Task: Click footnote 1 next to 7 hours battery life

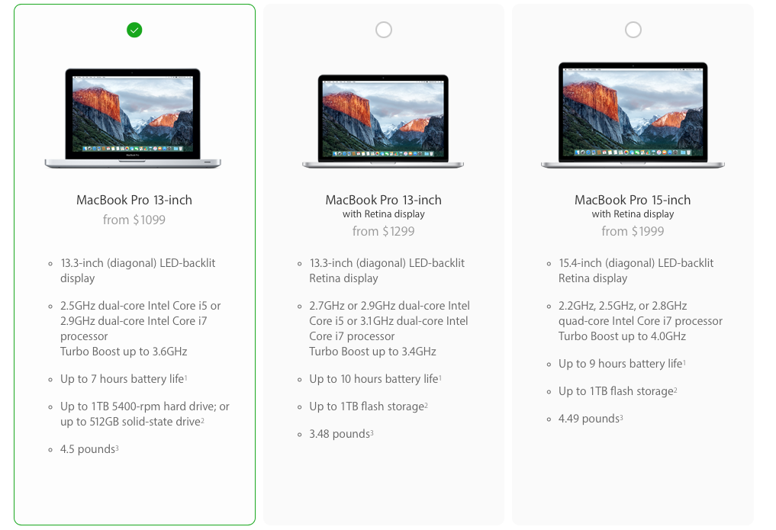Action: (x=185, y=377)
